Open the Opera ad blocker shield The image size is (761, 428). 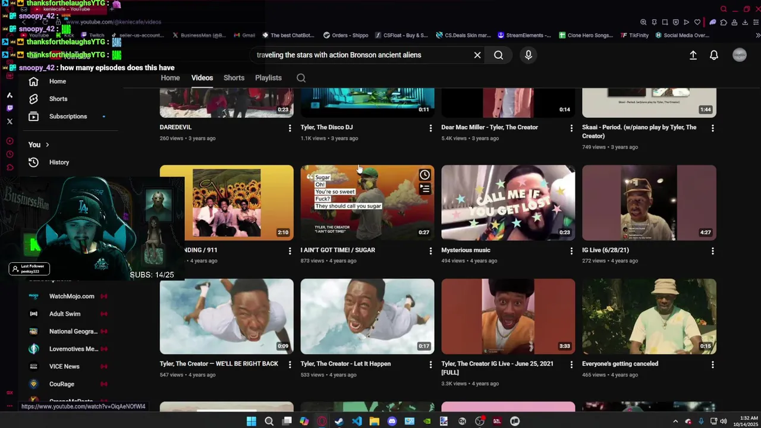[675, 22]
